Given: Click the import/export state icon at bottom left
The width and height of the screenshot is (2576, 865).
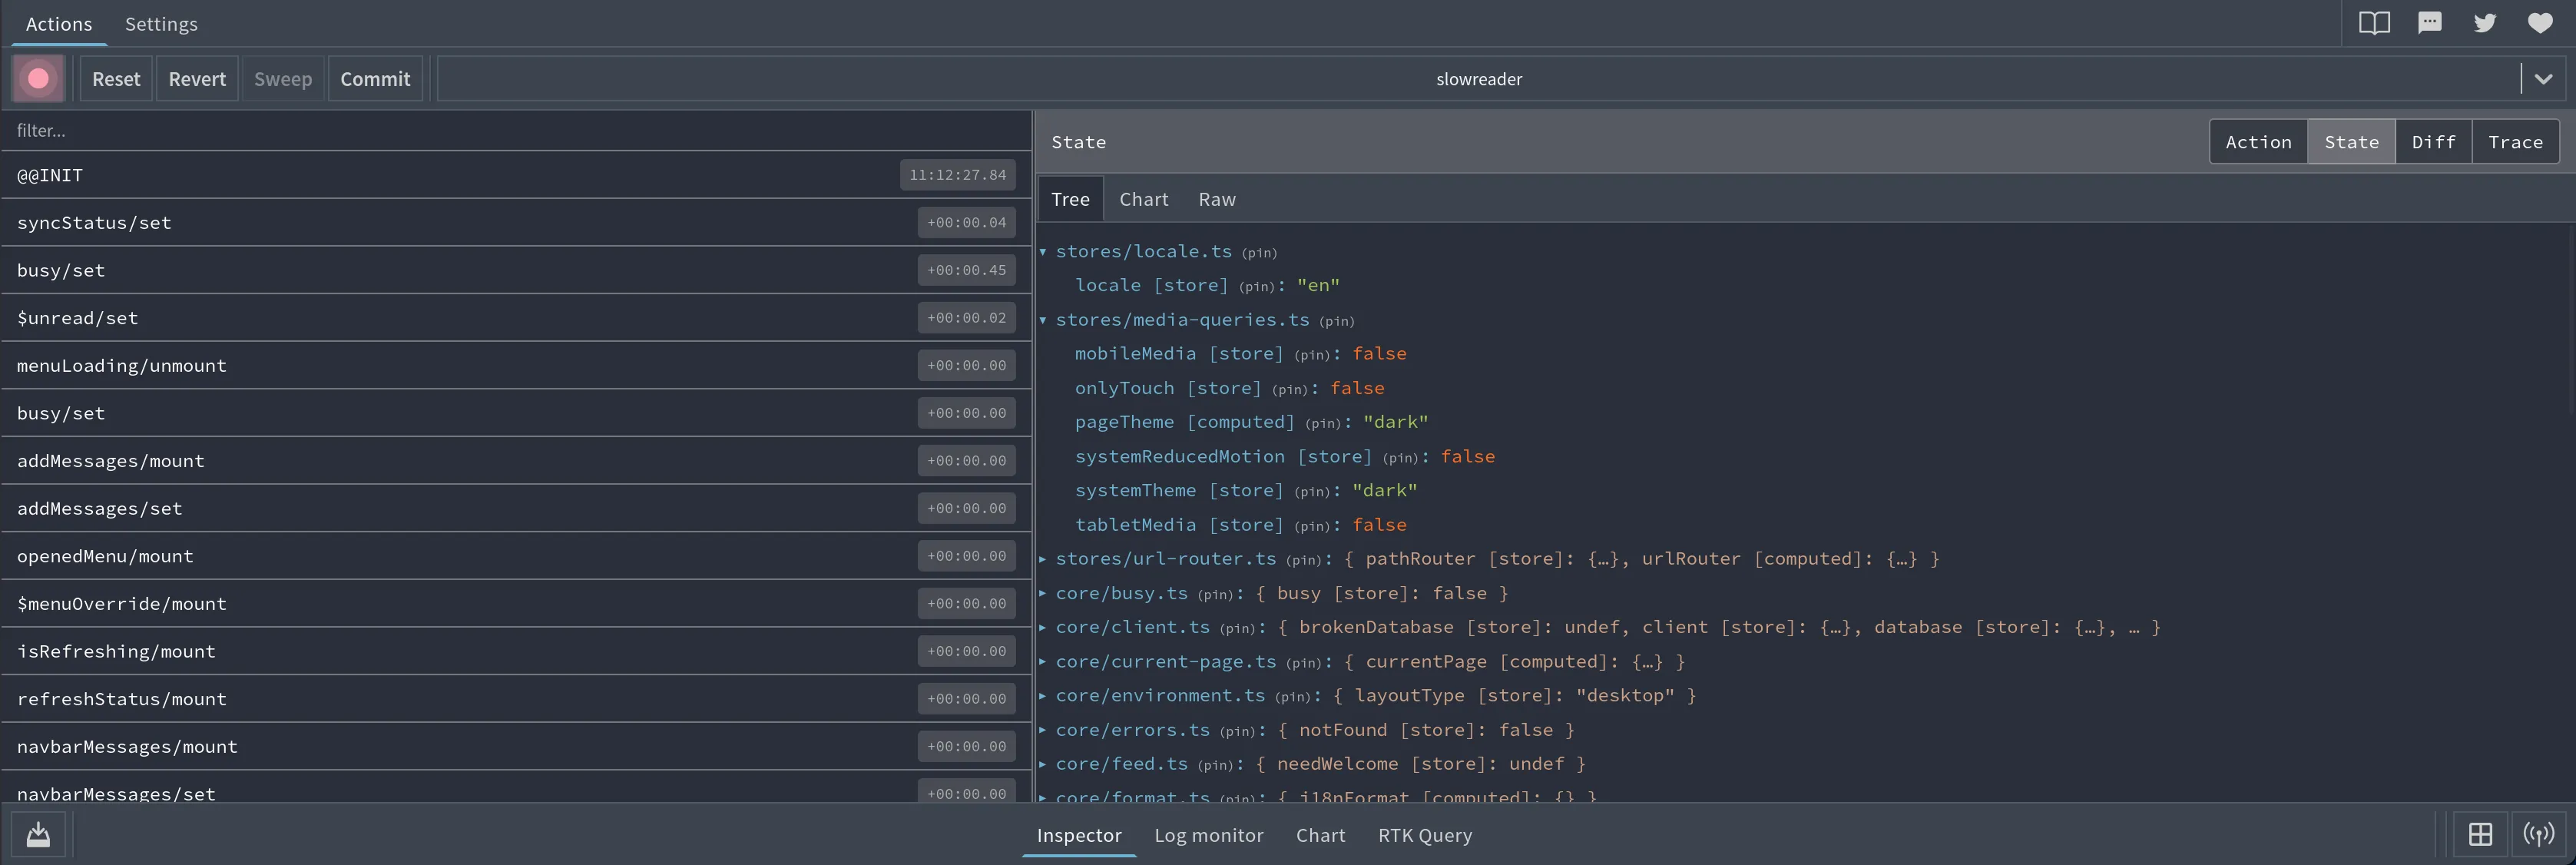Looking at the screenshot, I should [x=38, y=835].
